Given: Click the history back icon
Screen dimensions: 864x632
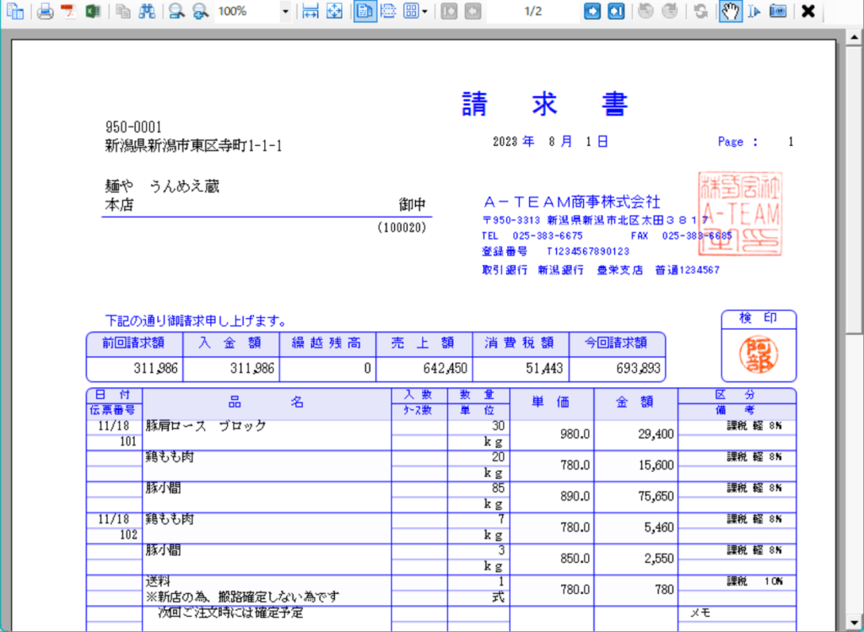Looking at the screenshot, I should 645,11.
